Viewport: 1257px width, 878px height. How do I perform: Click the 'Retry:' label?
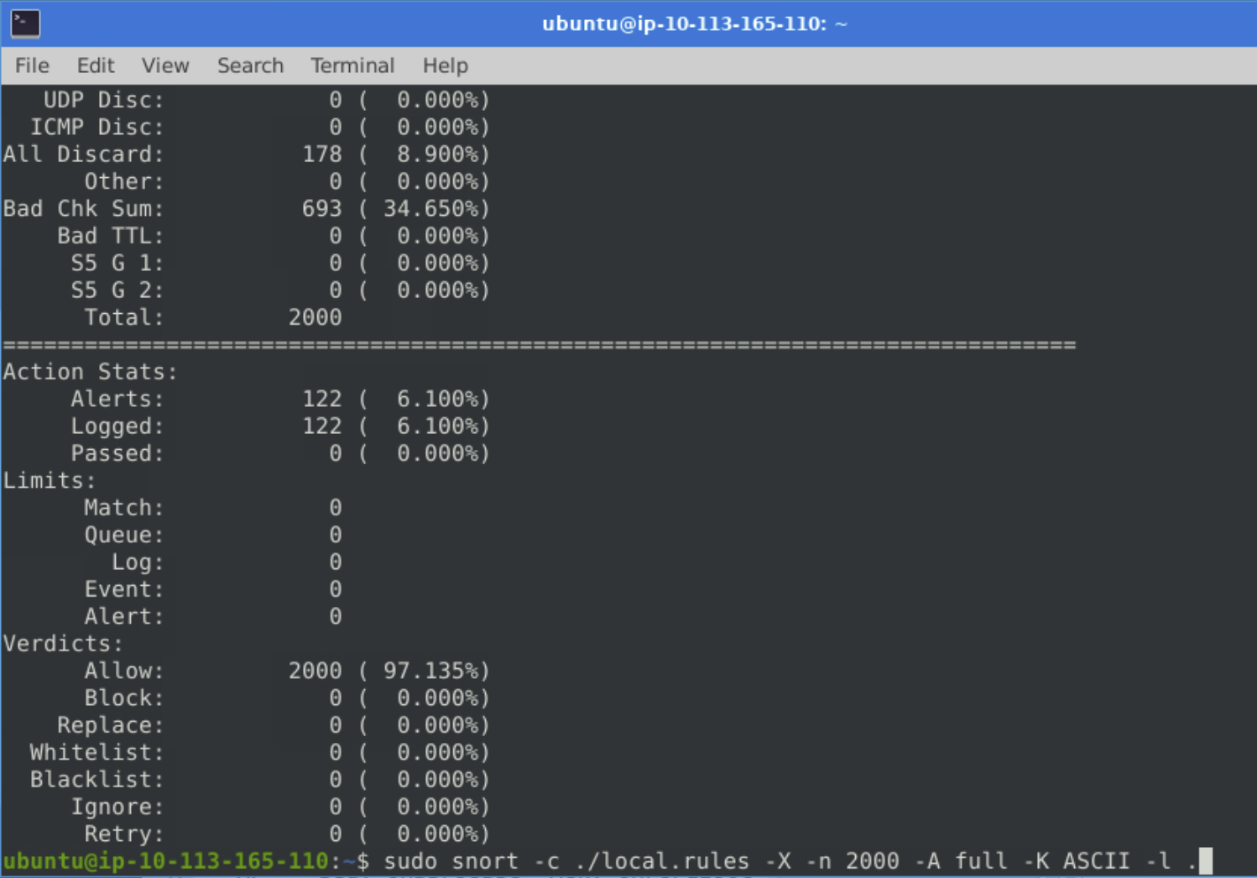(124, 834)
